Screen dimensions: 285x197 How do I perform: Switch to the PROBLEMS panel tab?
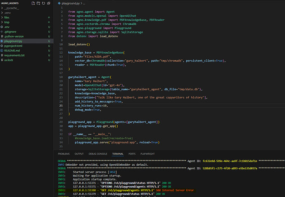pyautogui.click(x=64, y=154)
